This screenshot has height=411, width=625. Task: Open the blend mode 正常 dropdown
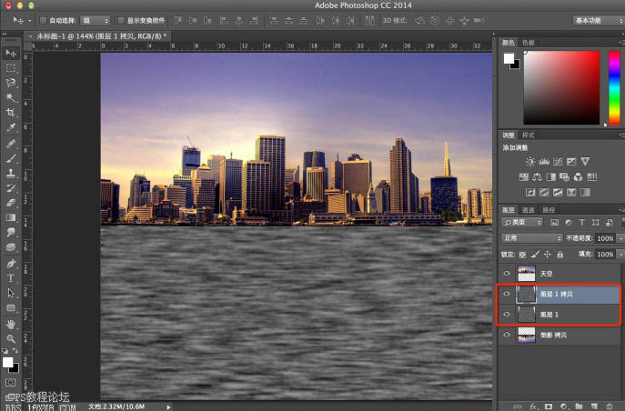tap(531, 238)
